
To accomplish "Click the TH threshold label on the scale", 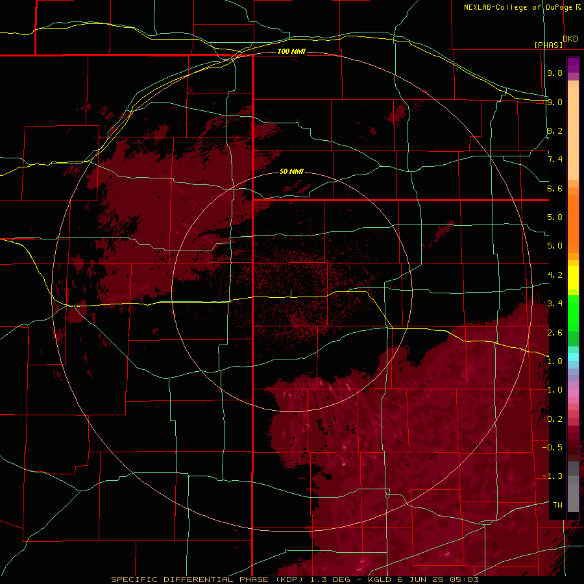I will coord(557,505).
